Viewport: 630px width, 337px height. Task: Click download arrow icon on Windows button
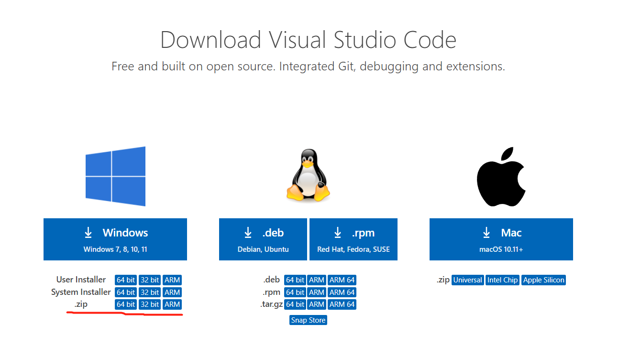click(x=88, y=233)
